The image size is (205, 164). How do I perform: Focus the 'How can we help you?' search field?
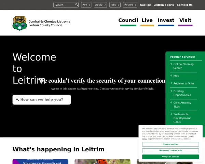[42, 99]
